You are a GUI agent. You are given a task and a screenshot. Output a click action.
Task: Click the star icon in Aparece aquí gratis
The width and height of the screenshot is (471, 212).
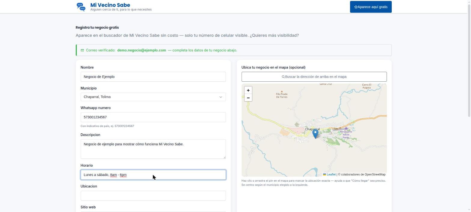coord(356,7)
